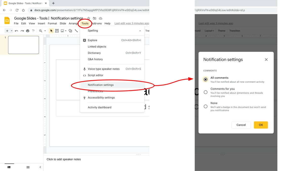Click the speaker notes area
The image size is (304, 171).
click(x=76, y=159)
